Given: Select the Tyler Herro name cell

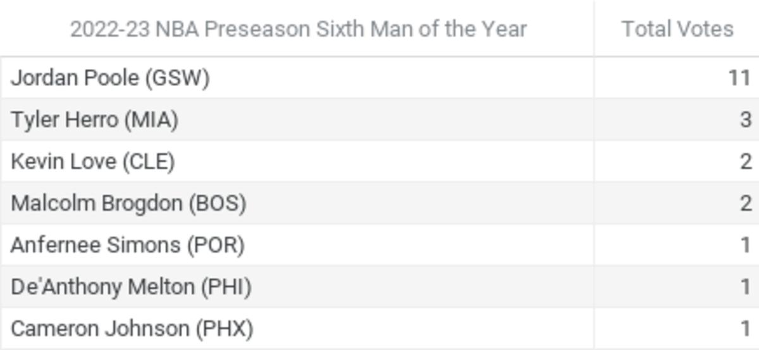Looking at the screenshot, I should [x=95, y=119].
